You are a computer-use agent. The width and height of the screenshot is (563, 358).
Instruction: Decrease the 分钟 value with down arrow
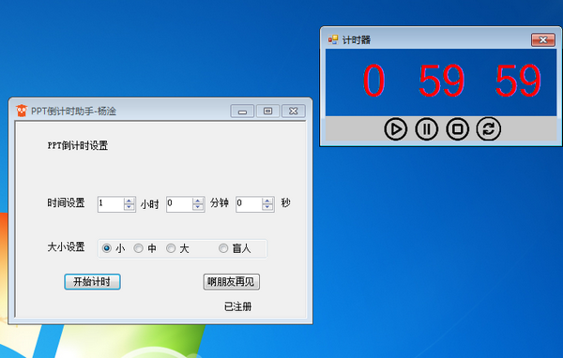(198, 207)
